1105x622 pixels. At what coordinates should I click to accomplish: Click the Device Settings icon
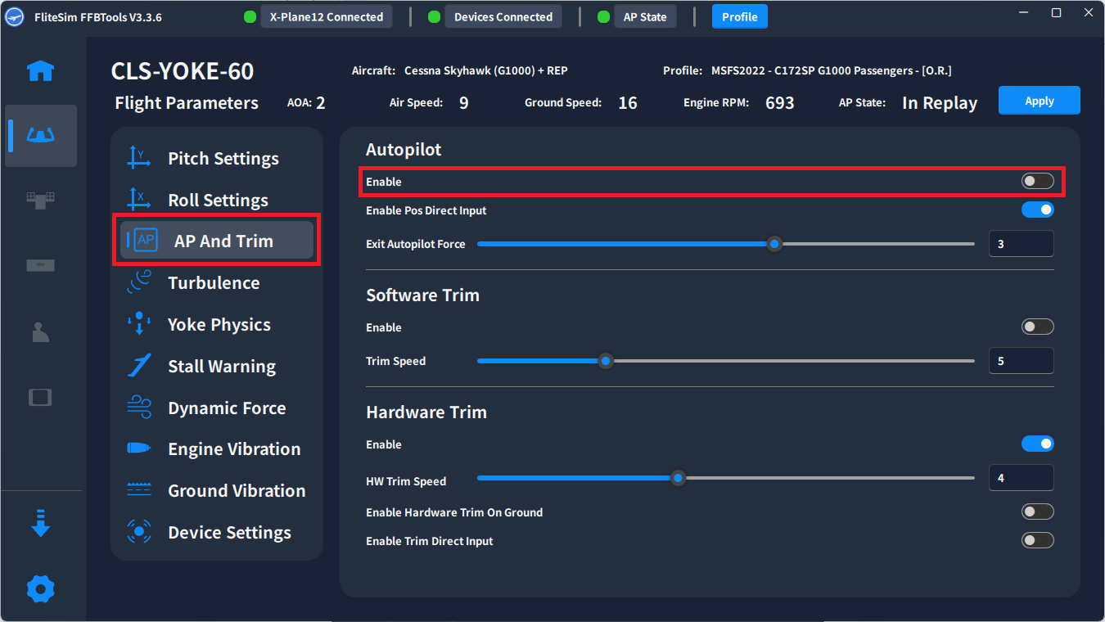139,532
